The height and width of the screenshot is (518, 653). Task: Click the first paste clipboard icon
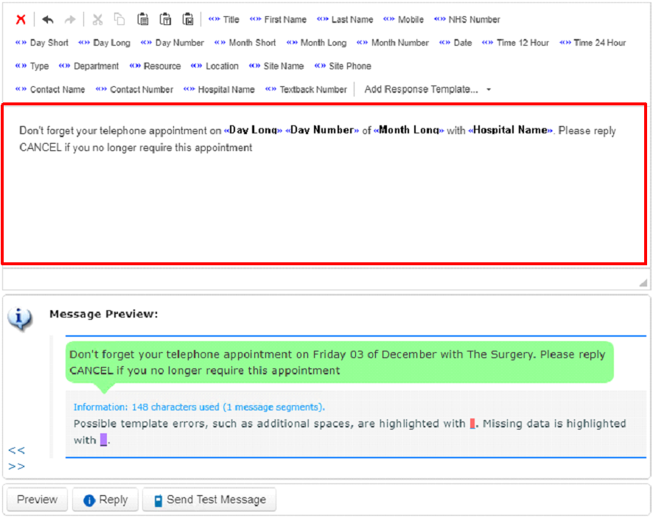[143, 20]
